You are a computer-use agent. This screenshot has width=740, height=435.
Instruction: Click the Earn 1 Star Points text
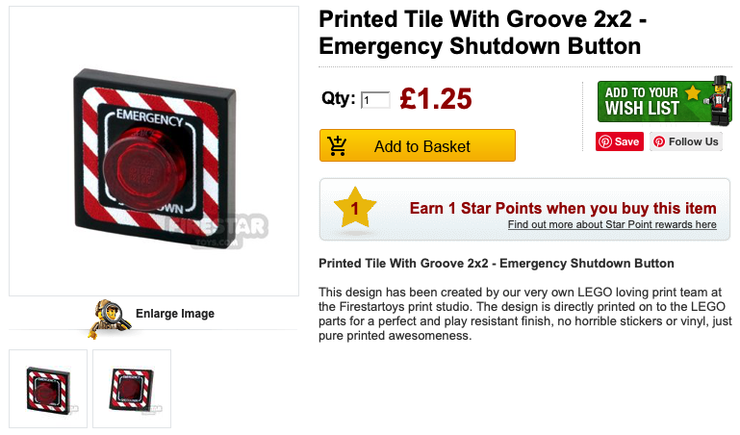(x=563, y=208)
